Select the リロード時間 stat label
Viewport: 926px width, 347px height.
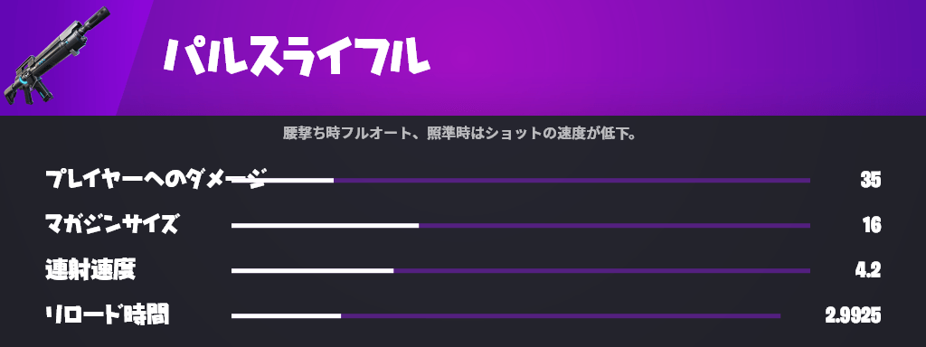click(x=108, y=315)
